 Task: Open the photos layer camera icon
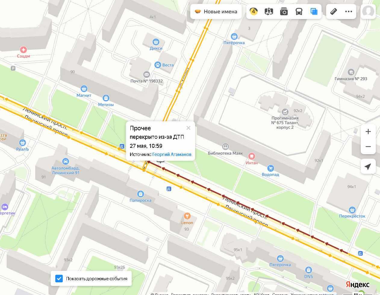coord(284,12)
